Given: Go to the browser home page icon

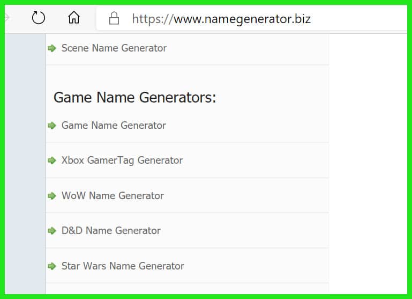Looking at the screenshot, I should click(x=74, y=18).
